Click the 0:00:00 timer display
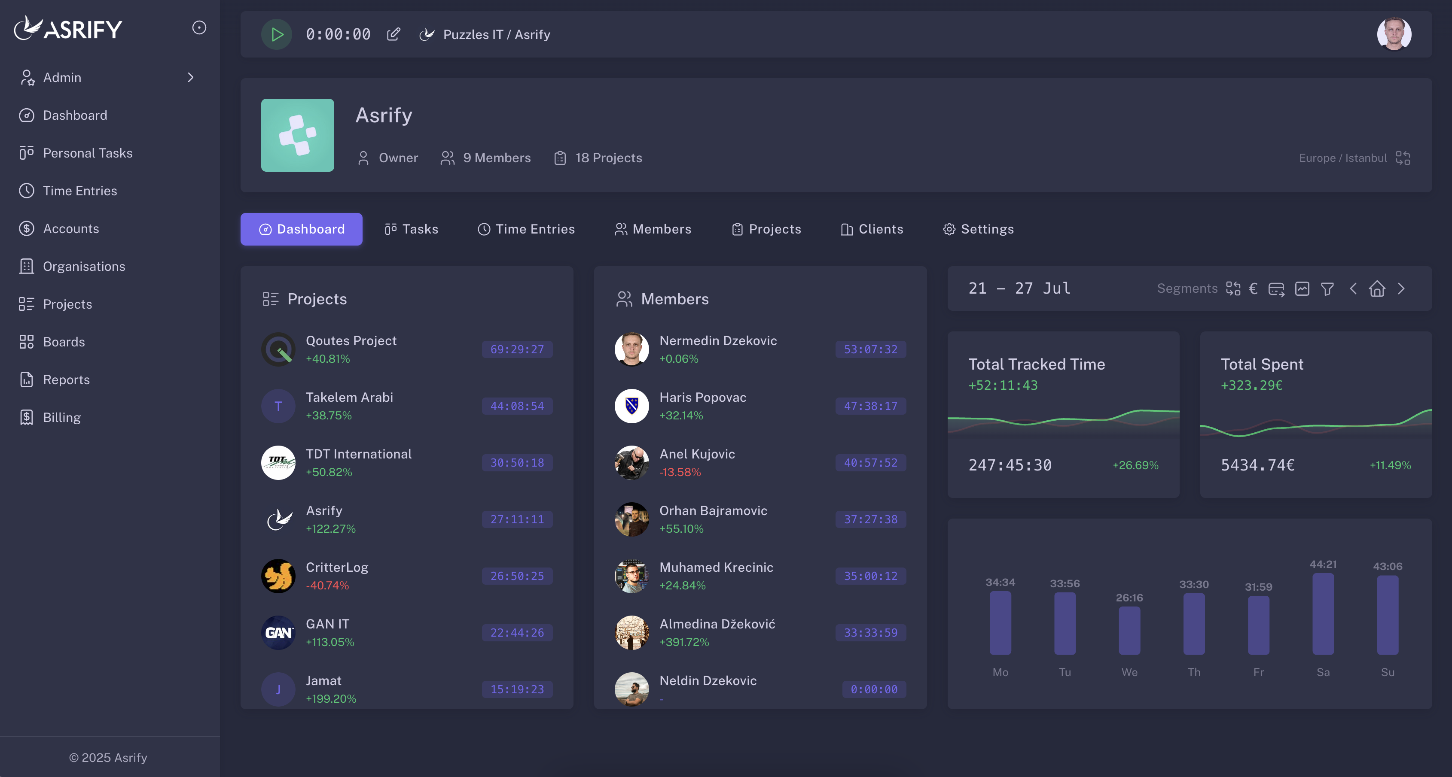This screenshot has height=777, width=1452. coord(338,34)
